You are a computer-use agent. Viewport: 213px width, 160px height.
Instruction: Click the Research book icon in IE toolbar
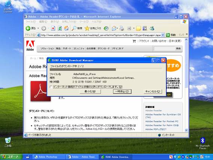tap(145, 28)
